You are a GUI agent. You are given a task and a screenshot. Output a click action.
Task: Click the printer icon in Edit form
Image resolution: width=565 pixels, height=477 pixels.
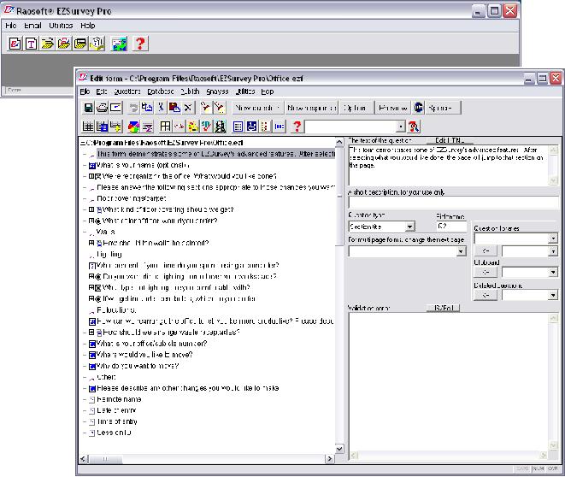103,108
